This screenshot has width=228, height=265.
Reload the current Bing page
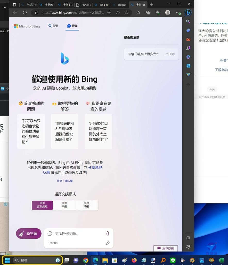(x=25, y=12)
